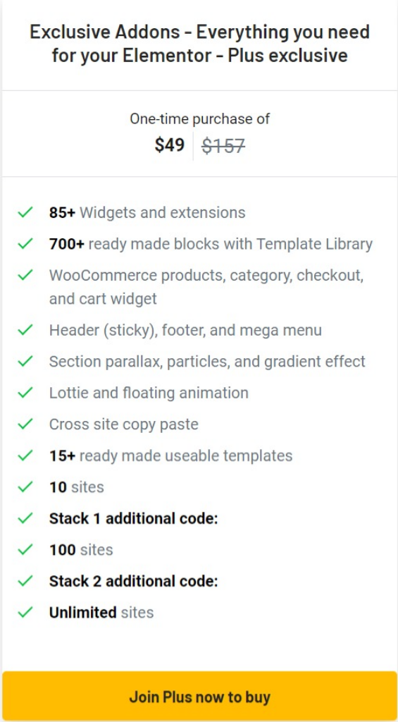Screen dimensions: 398x722
Task: Click the Join Plus now to buy button
Action: [199, 696]
